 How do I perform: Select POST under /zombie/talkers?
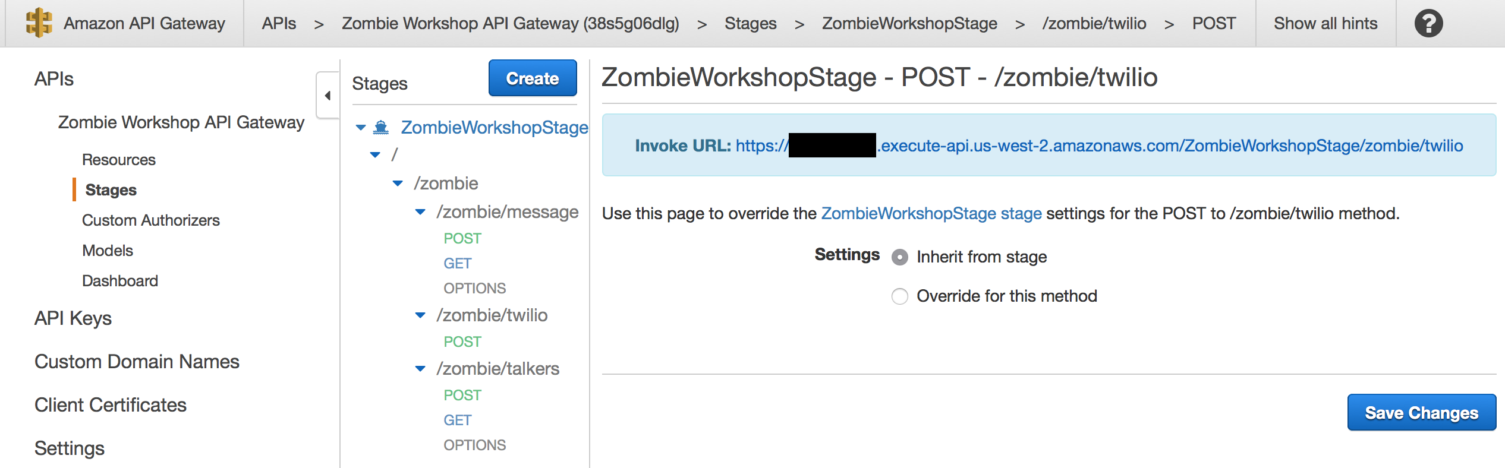point(462,396)
